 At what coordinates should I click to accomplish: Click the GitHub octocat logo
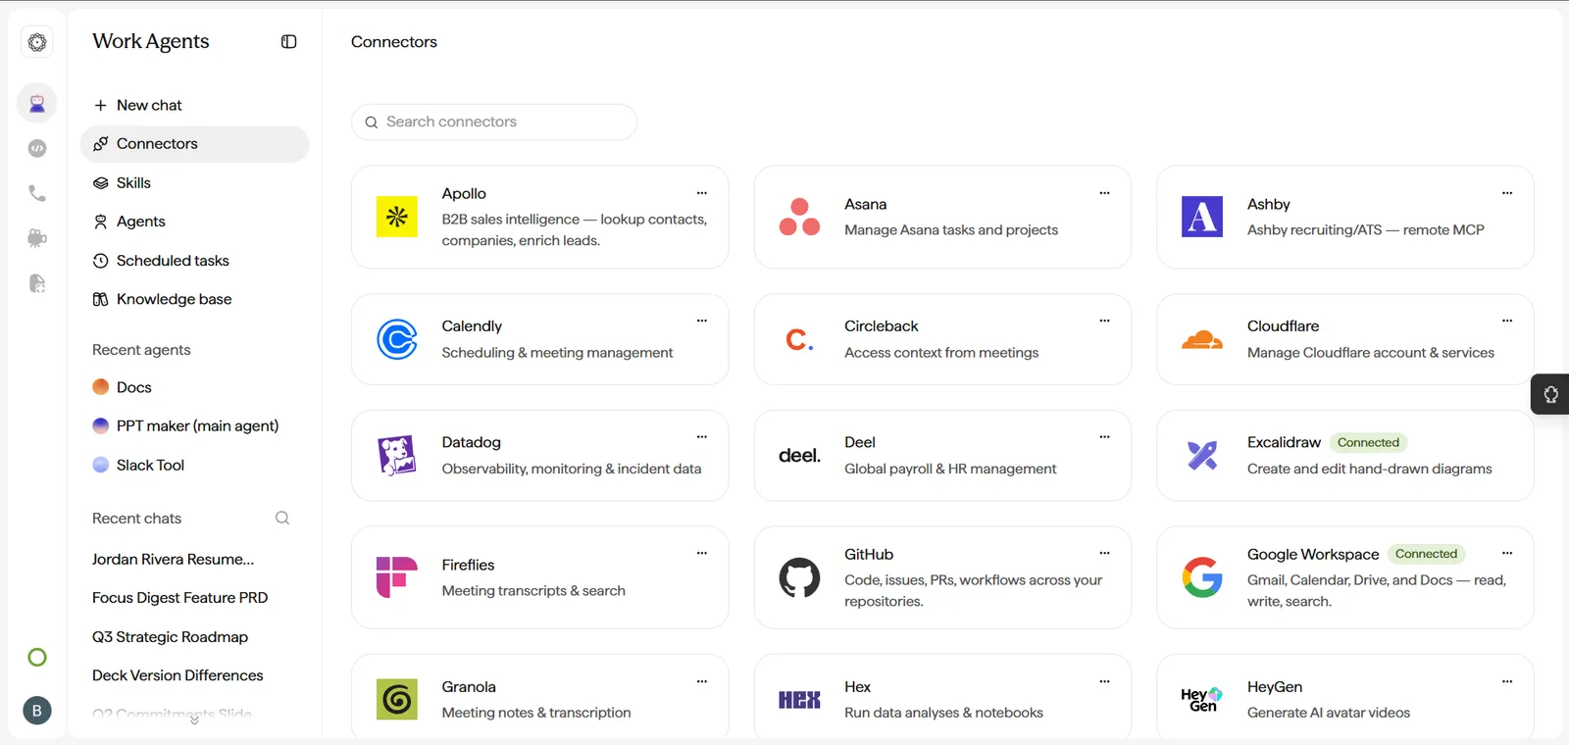(799, 577)
